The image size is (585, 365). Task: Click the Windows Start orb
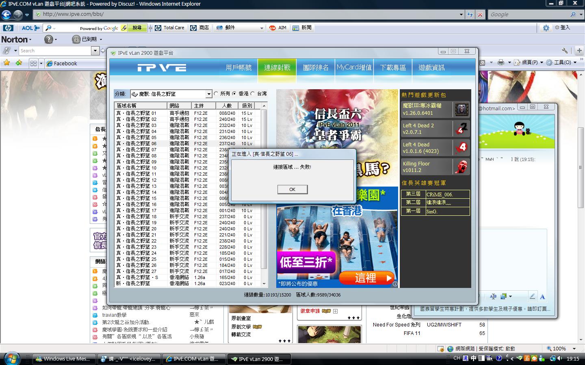(x=11, y=359)
